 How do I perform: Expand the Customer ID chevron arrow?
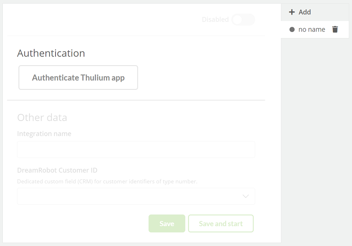click(x=246, y=196)
